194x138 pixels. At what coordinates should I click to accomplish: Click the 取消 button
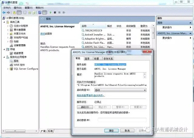pos(127,131)
